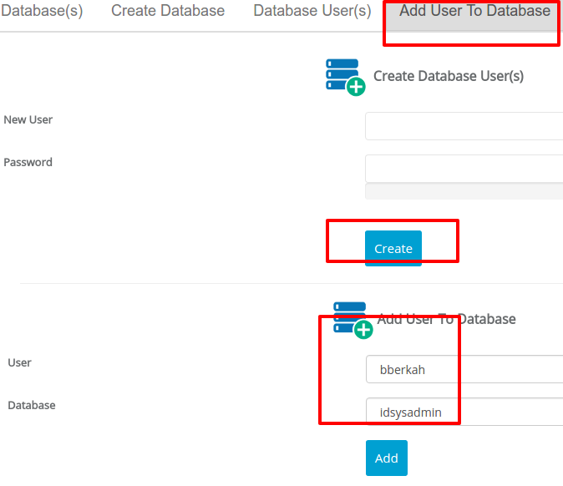Click the Create Database User(s) icon
Viewport: 563px width, 486px height.
click(346, 77)
